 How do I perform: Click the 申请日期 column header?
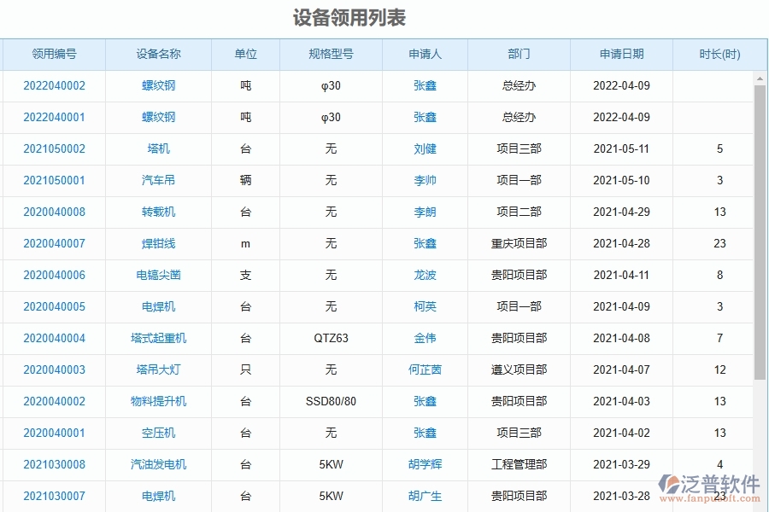(621, 54)
